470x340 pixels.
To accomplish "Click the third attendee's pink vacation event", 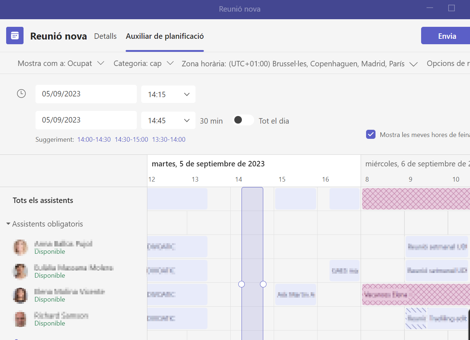I will (416, 294).
